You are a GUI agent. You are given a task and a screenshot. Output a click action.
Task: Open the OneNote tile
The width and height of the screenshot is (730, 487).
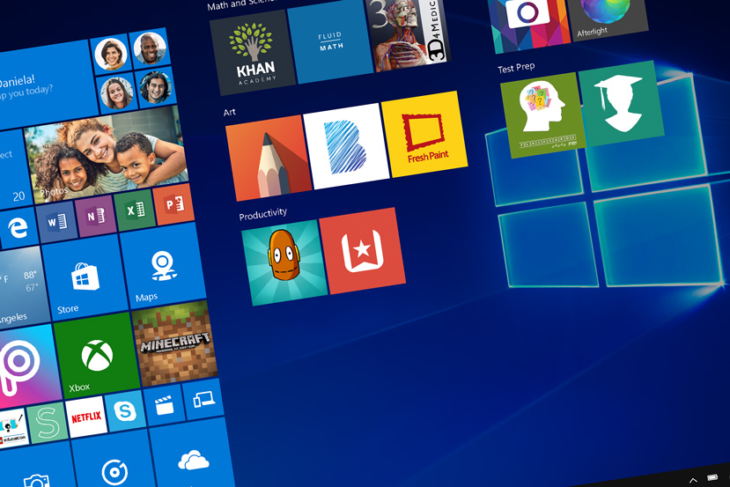coord(95,216)
